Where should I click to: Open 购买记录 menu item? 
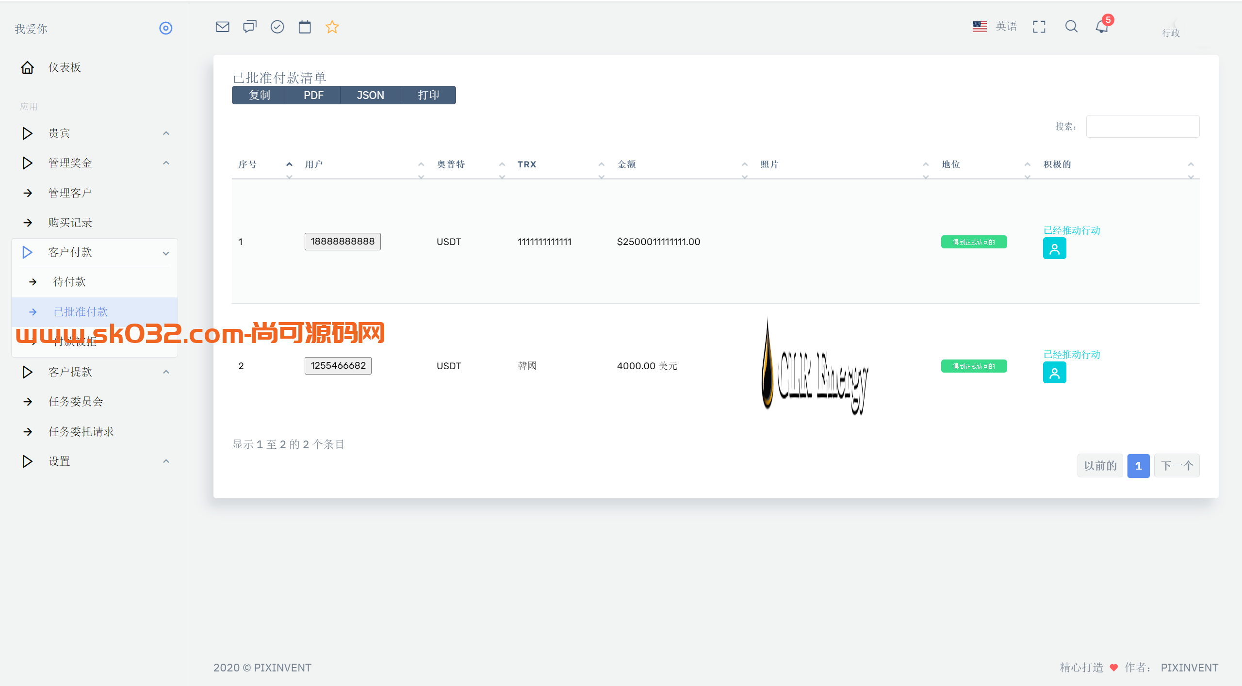pos(70,223)
